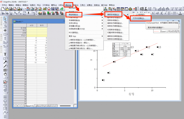
Task: Select the Text tool (T)
Action: tap(5, 54)
